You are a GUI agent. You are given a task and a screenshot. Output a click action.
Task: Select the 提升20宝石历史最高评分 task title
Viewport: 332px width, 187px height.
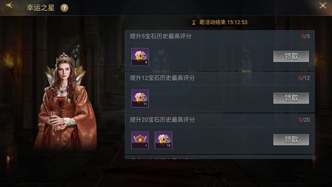click(x=162, y=120)
